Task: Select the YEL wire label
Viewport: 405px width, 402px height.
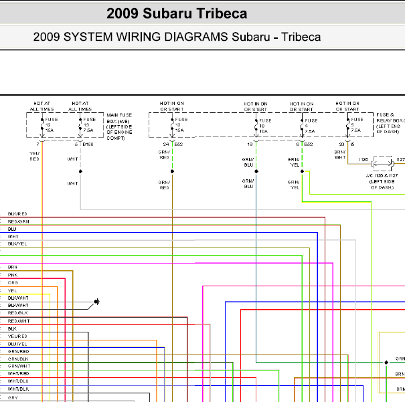Action: (12, 291)
